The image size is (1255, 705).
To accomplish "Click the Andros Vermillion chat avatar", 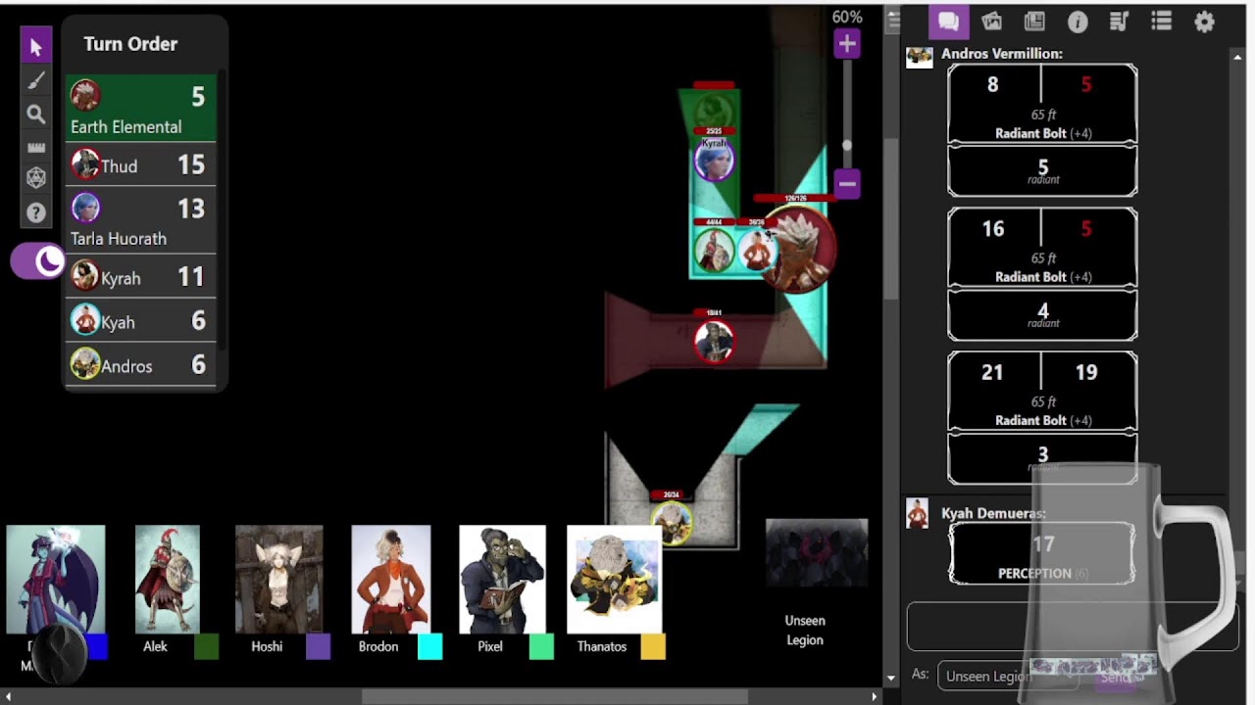I will click(x=919, y=57).
